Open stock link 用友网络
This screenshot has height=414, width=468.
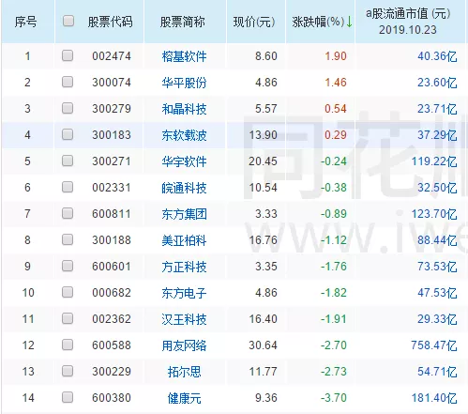(x=184, y=345)
